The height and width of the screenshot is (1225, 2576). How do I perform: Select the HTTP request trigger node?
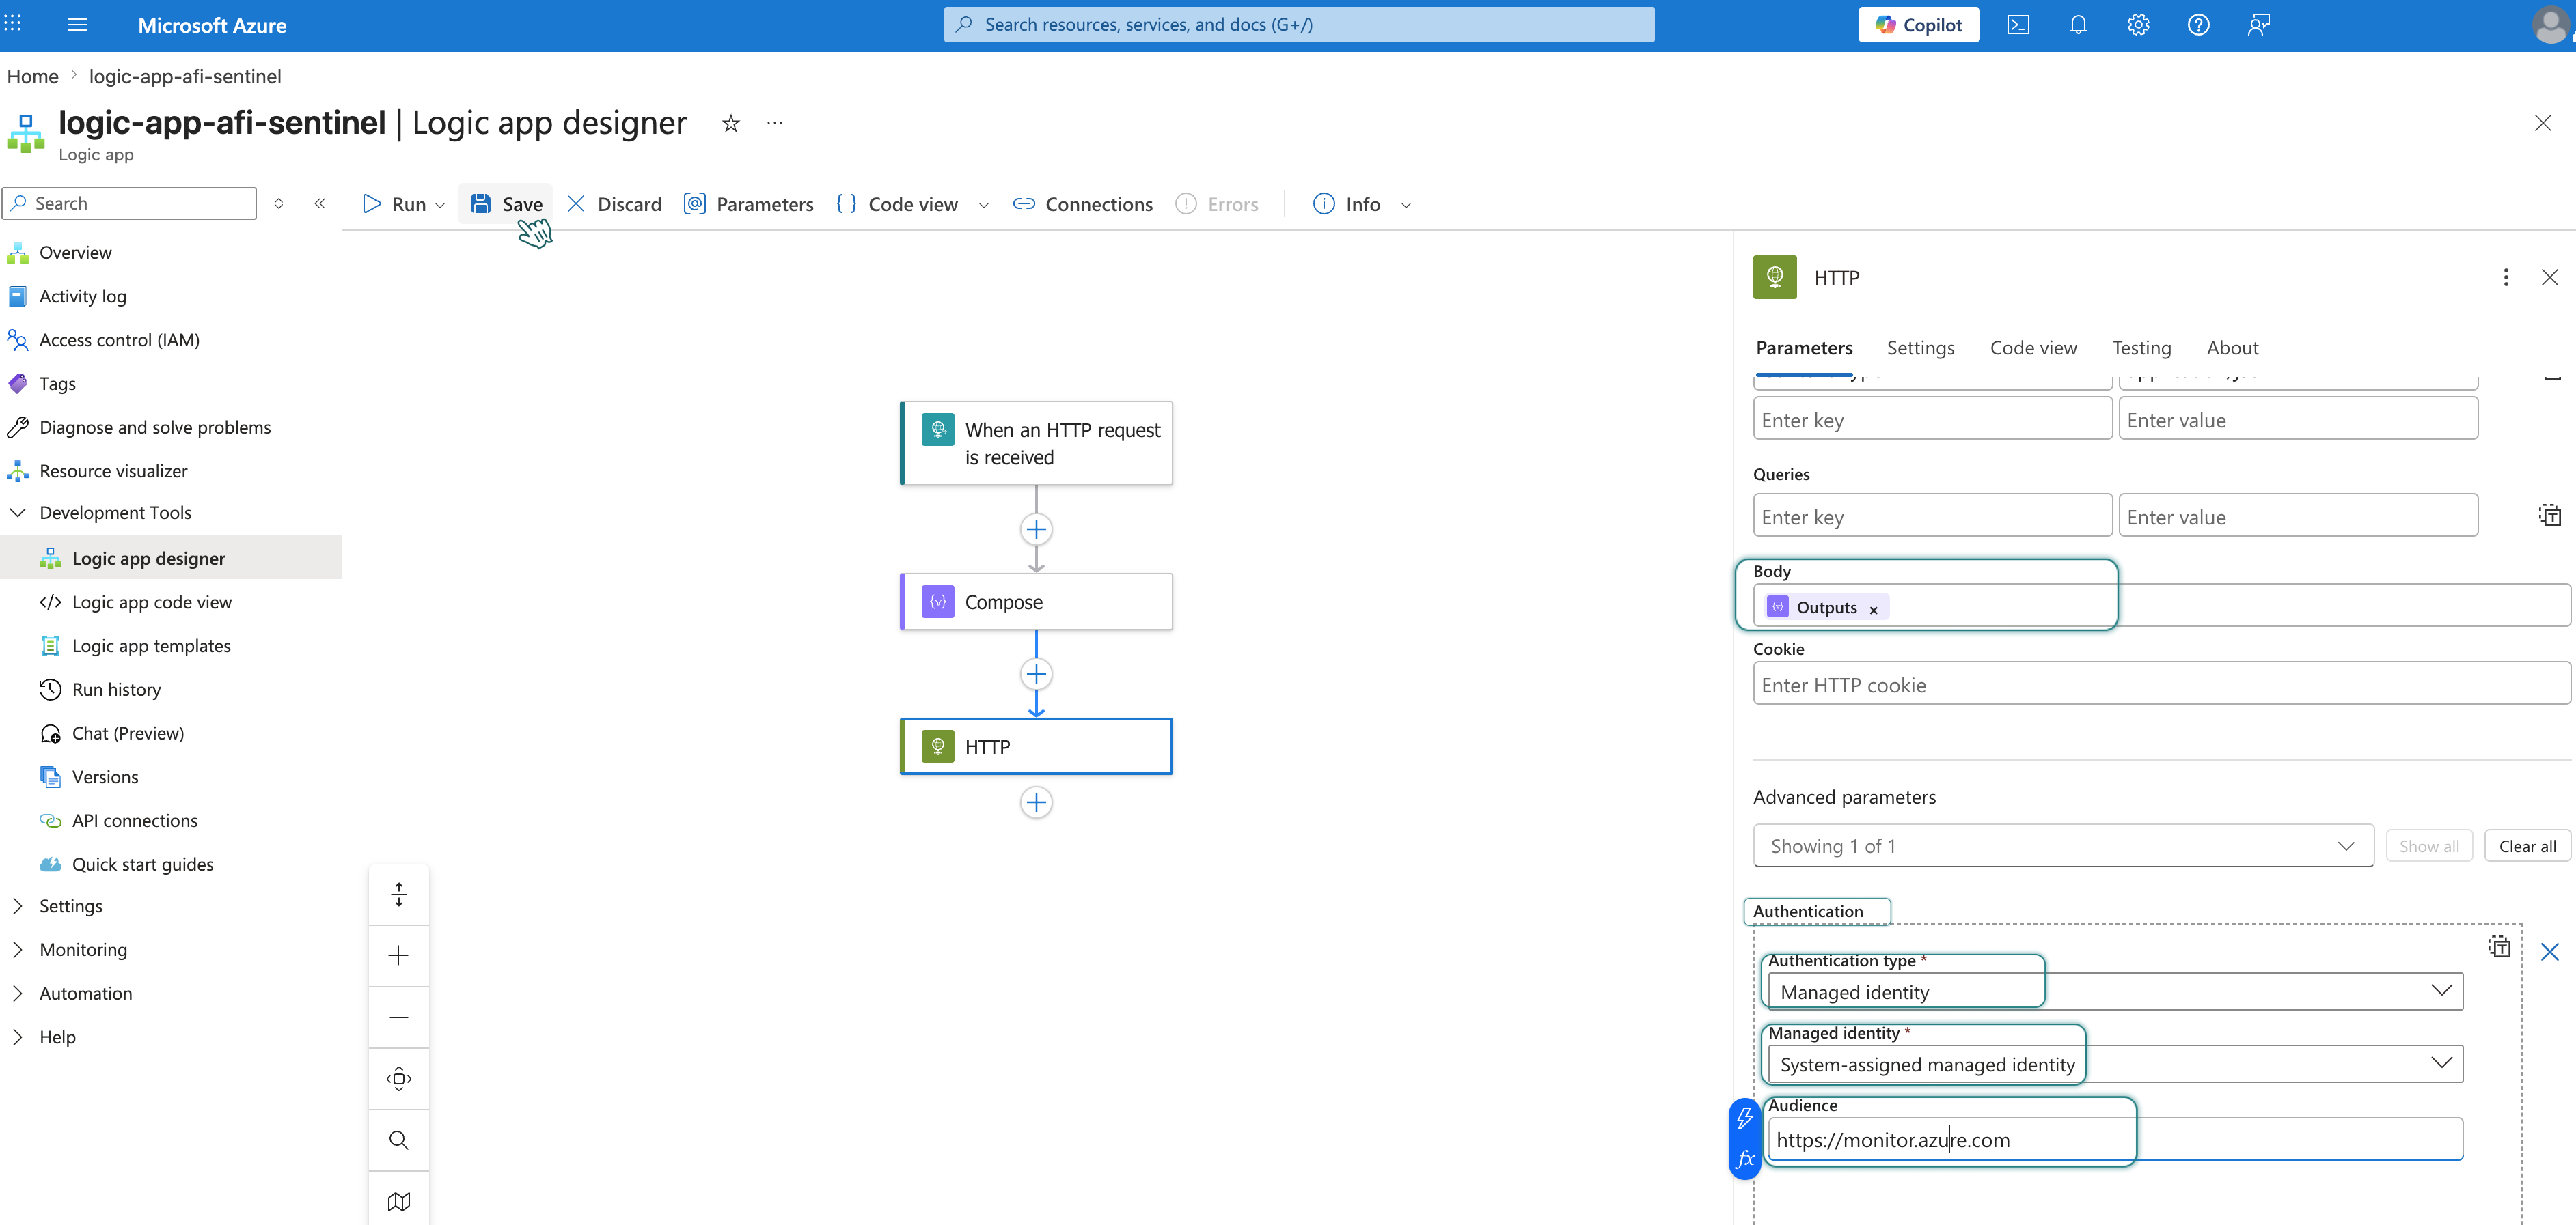coord(1036,444)
